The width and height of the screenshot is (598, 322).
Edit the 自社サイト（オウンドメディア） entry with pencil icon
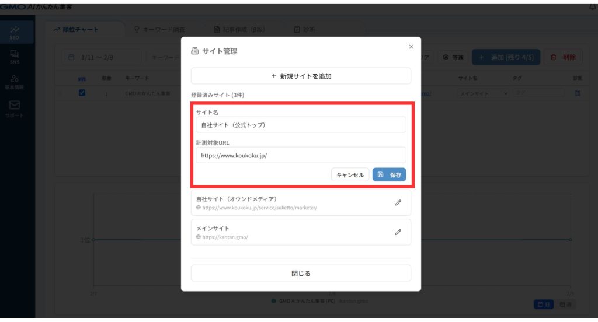[x=398, y=202]
